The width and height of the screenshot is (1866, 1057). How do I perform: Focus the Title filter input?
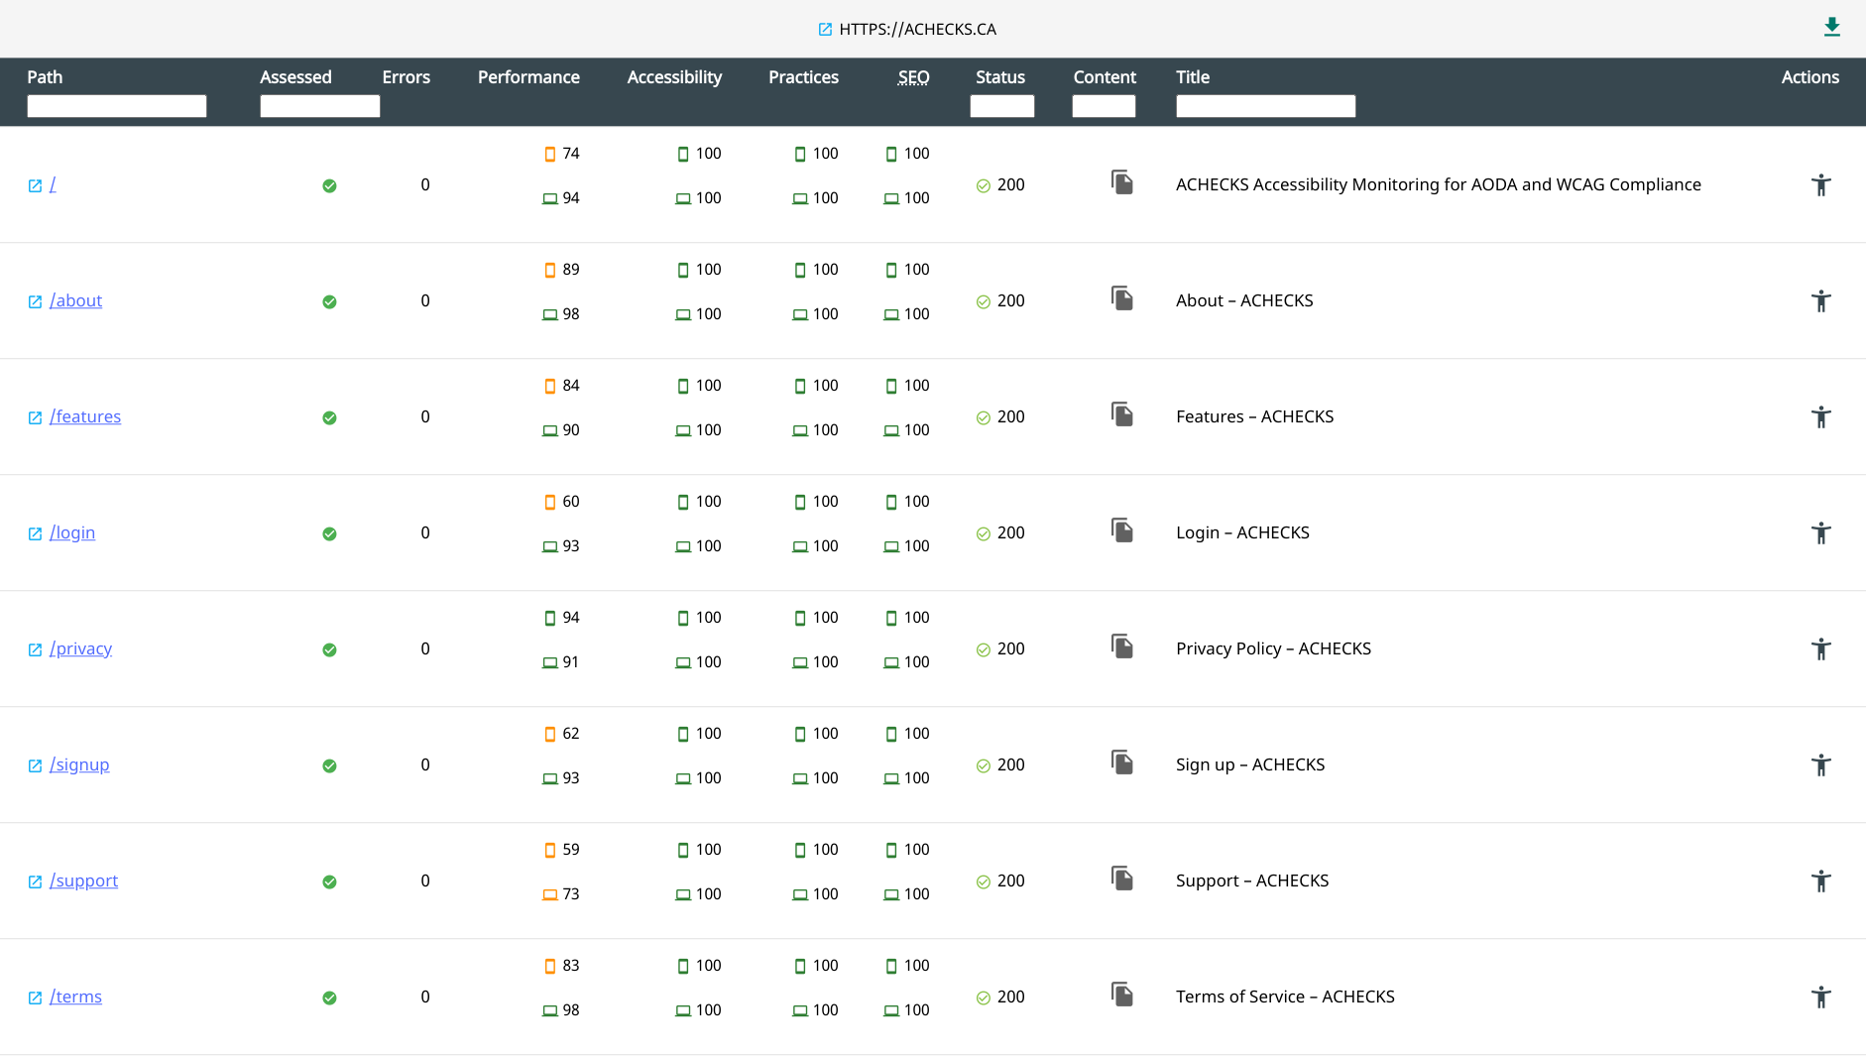click(1266, 106)
